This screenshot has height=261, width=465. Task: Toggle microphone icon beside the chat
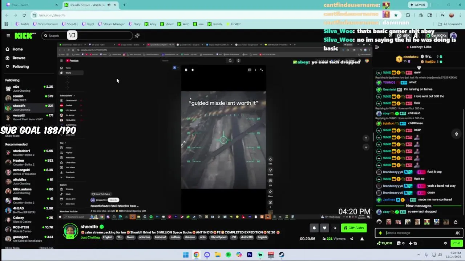pyautogui.click(x=457, y=134)
